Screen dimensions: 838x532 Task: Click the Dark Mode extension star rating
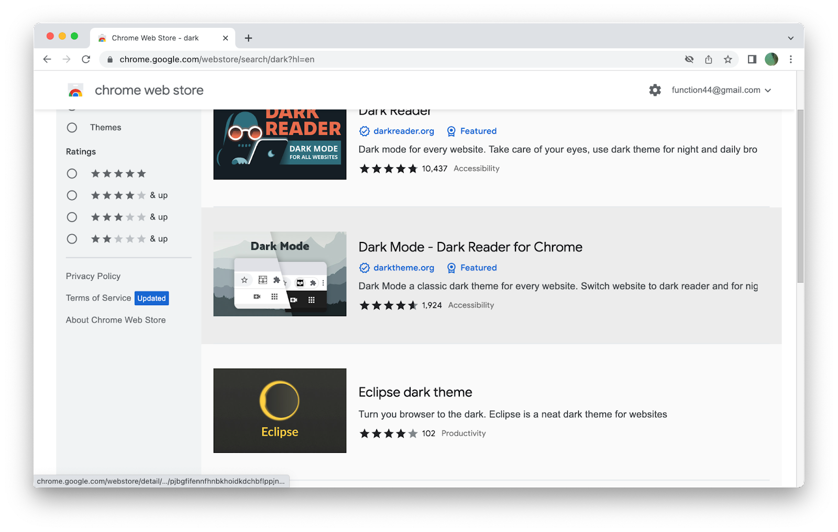388,305
